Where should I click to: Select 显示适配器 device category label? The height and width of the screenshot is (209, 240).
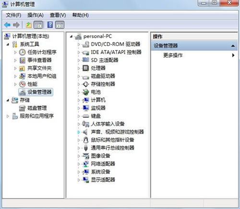103,180
